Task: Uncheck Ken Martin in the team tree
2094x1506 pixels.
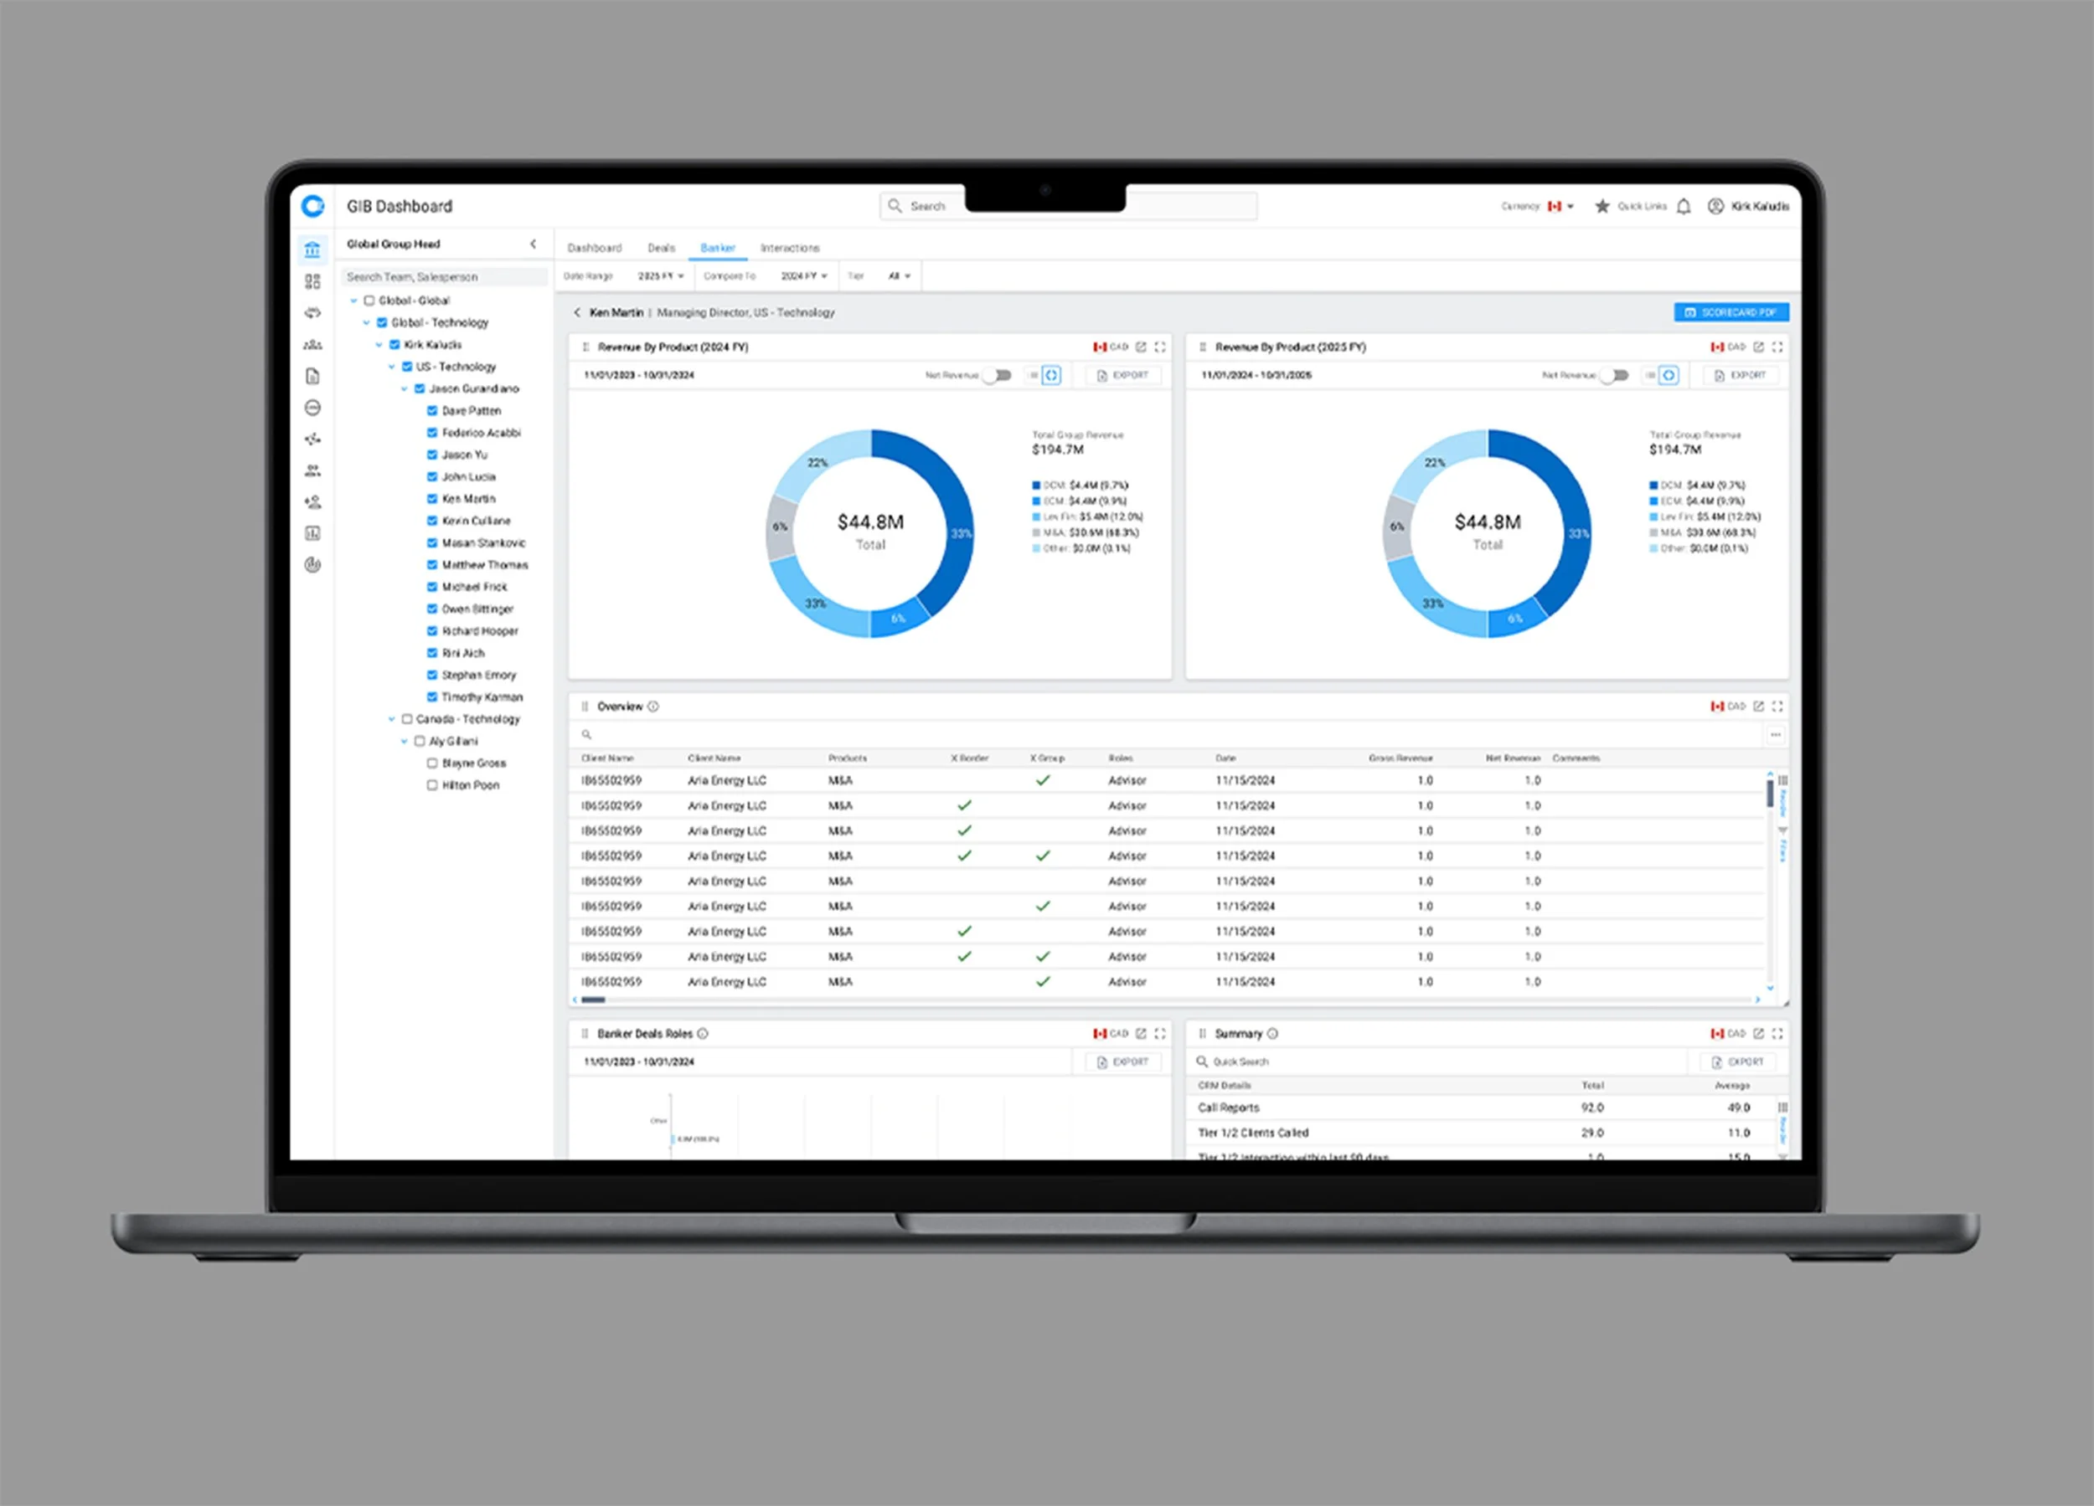Action: [432, 498]
